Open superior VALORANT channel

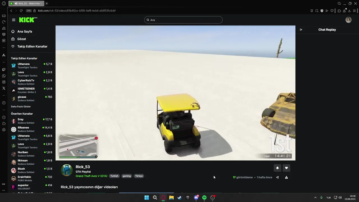click(31, 187)
